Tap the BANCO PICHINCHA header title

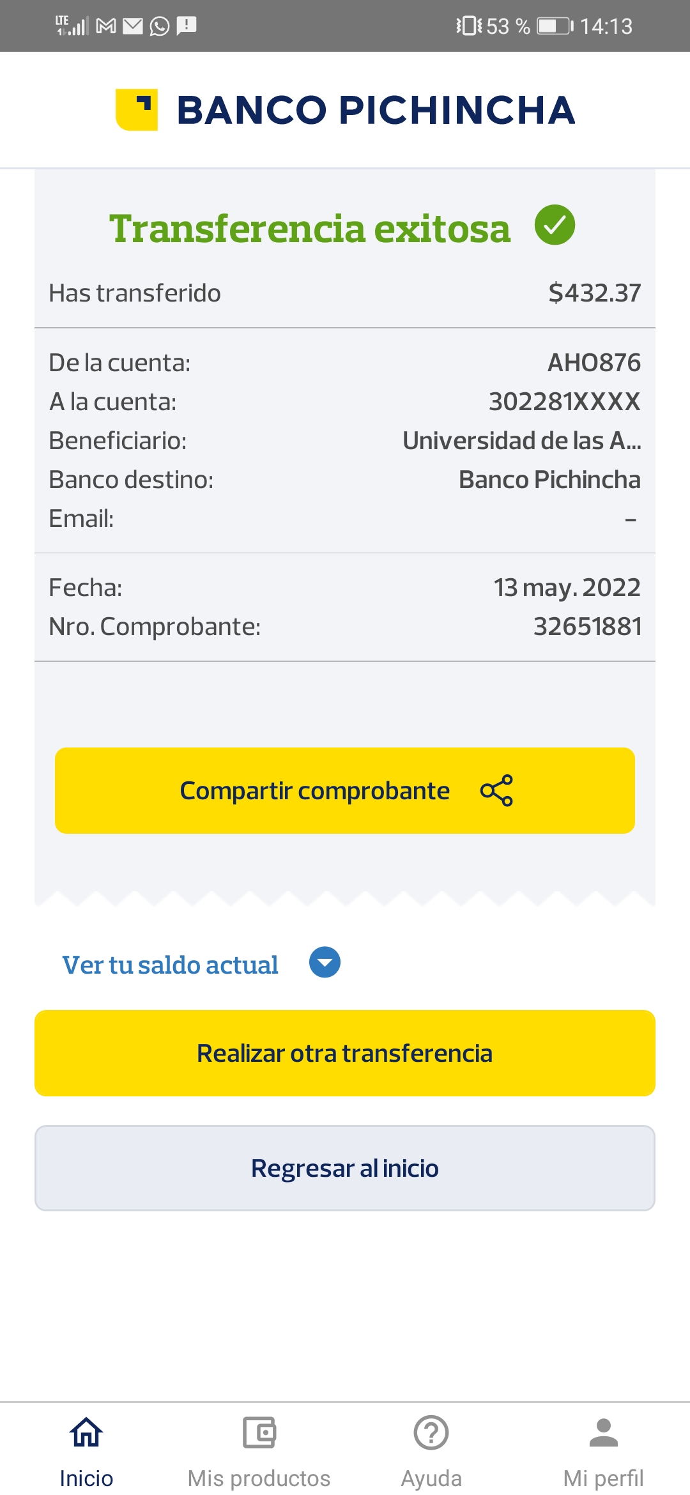click(x=376, y=110)
